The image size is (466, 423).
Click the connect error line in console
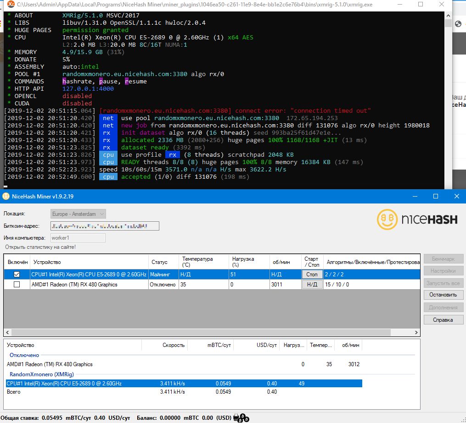coord(187,110)
